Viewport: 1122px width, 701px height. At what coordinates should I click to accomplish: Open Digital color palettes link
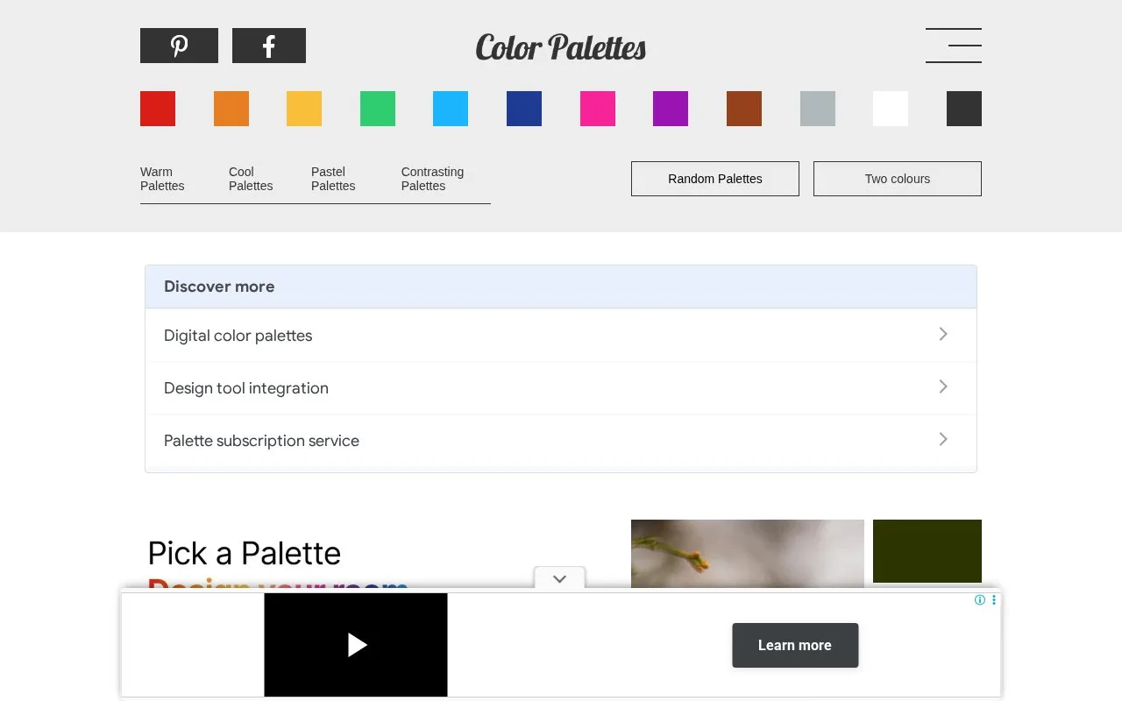(561, 336)
